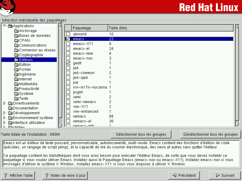This screenshot has width=242, height=181.
Task: Click the Système folder icon
Action: coord(16,94)
